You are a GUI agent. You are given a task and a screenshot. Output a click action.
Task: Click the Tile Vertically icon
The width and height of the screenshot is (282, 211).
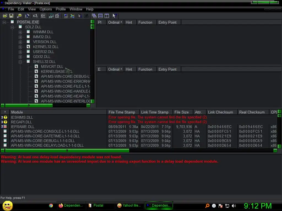tap(107, 16)
